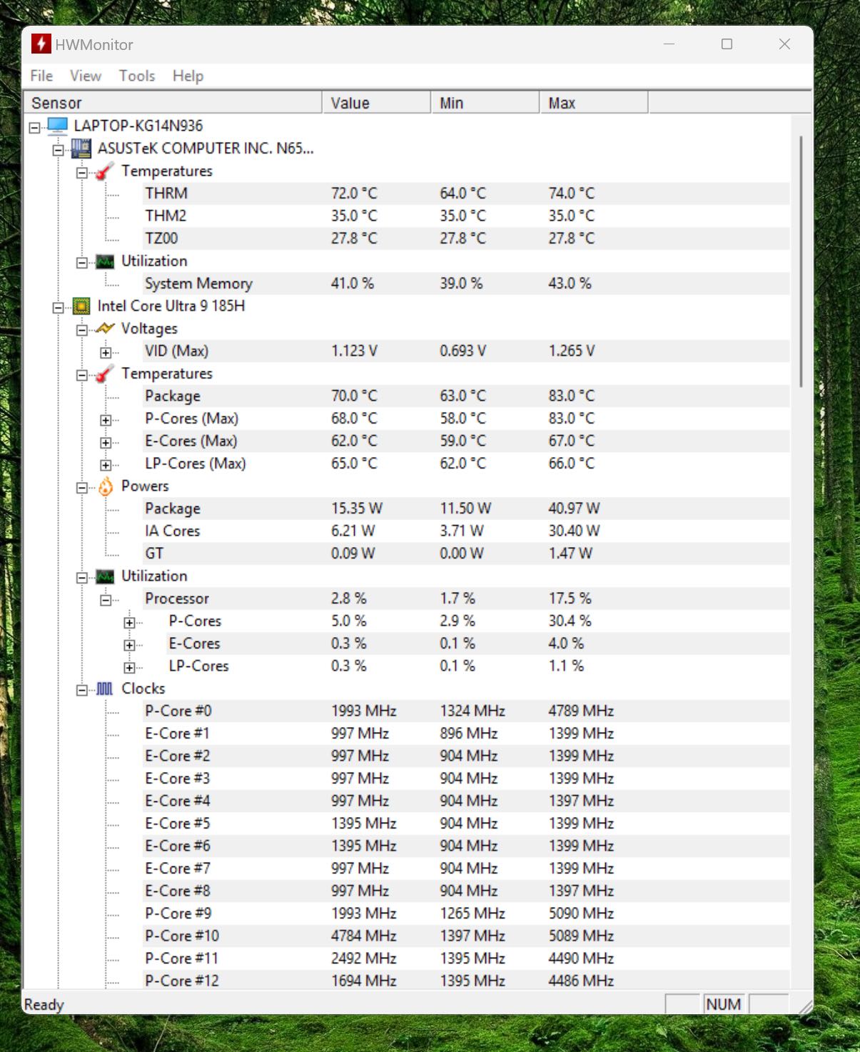Select the GT power row

467,553
